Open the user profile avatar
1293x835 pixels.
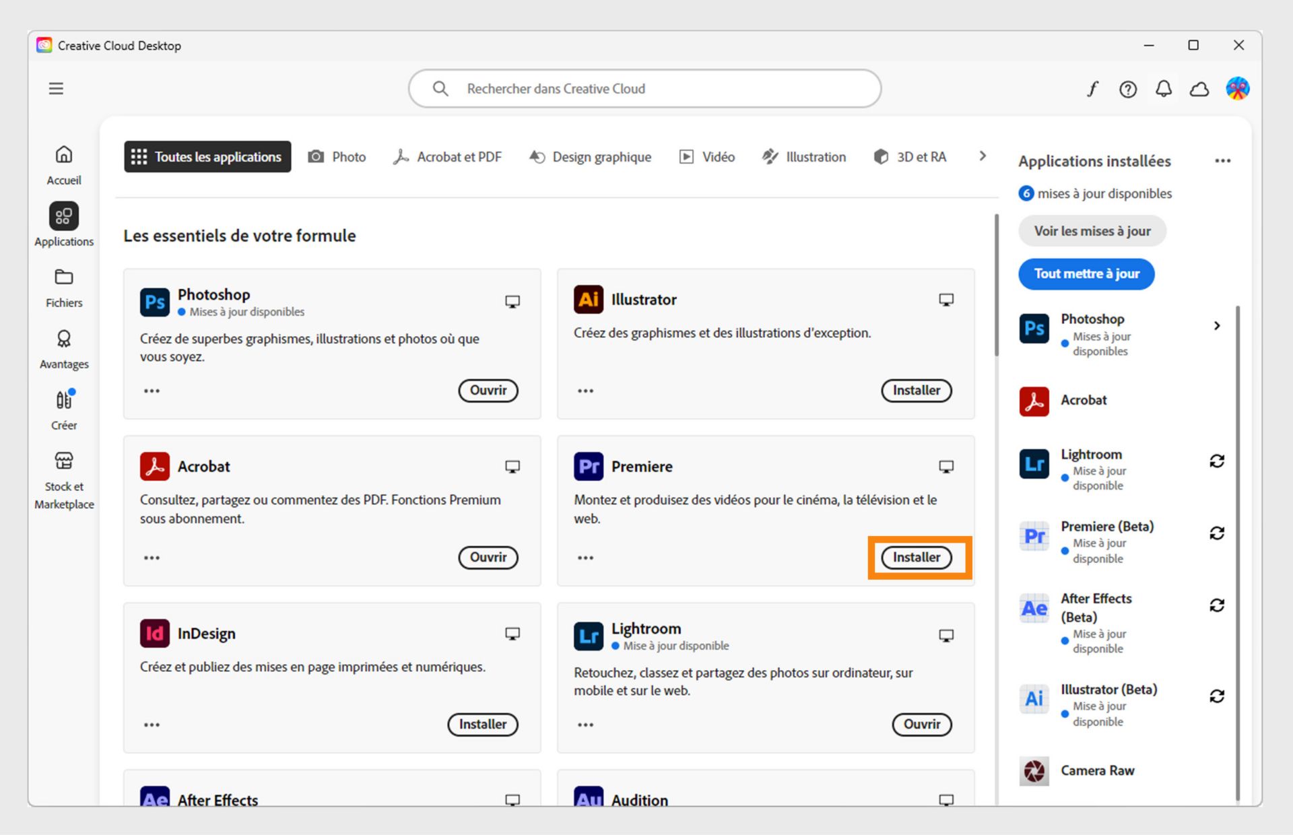pyautogui.click(x=1238, y=89)
